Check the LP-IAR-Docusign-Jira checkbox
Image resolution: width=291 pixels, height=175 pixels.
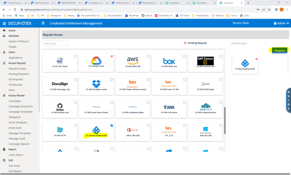[x=75, y=80]
